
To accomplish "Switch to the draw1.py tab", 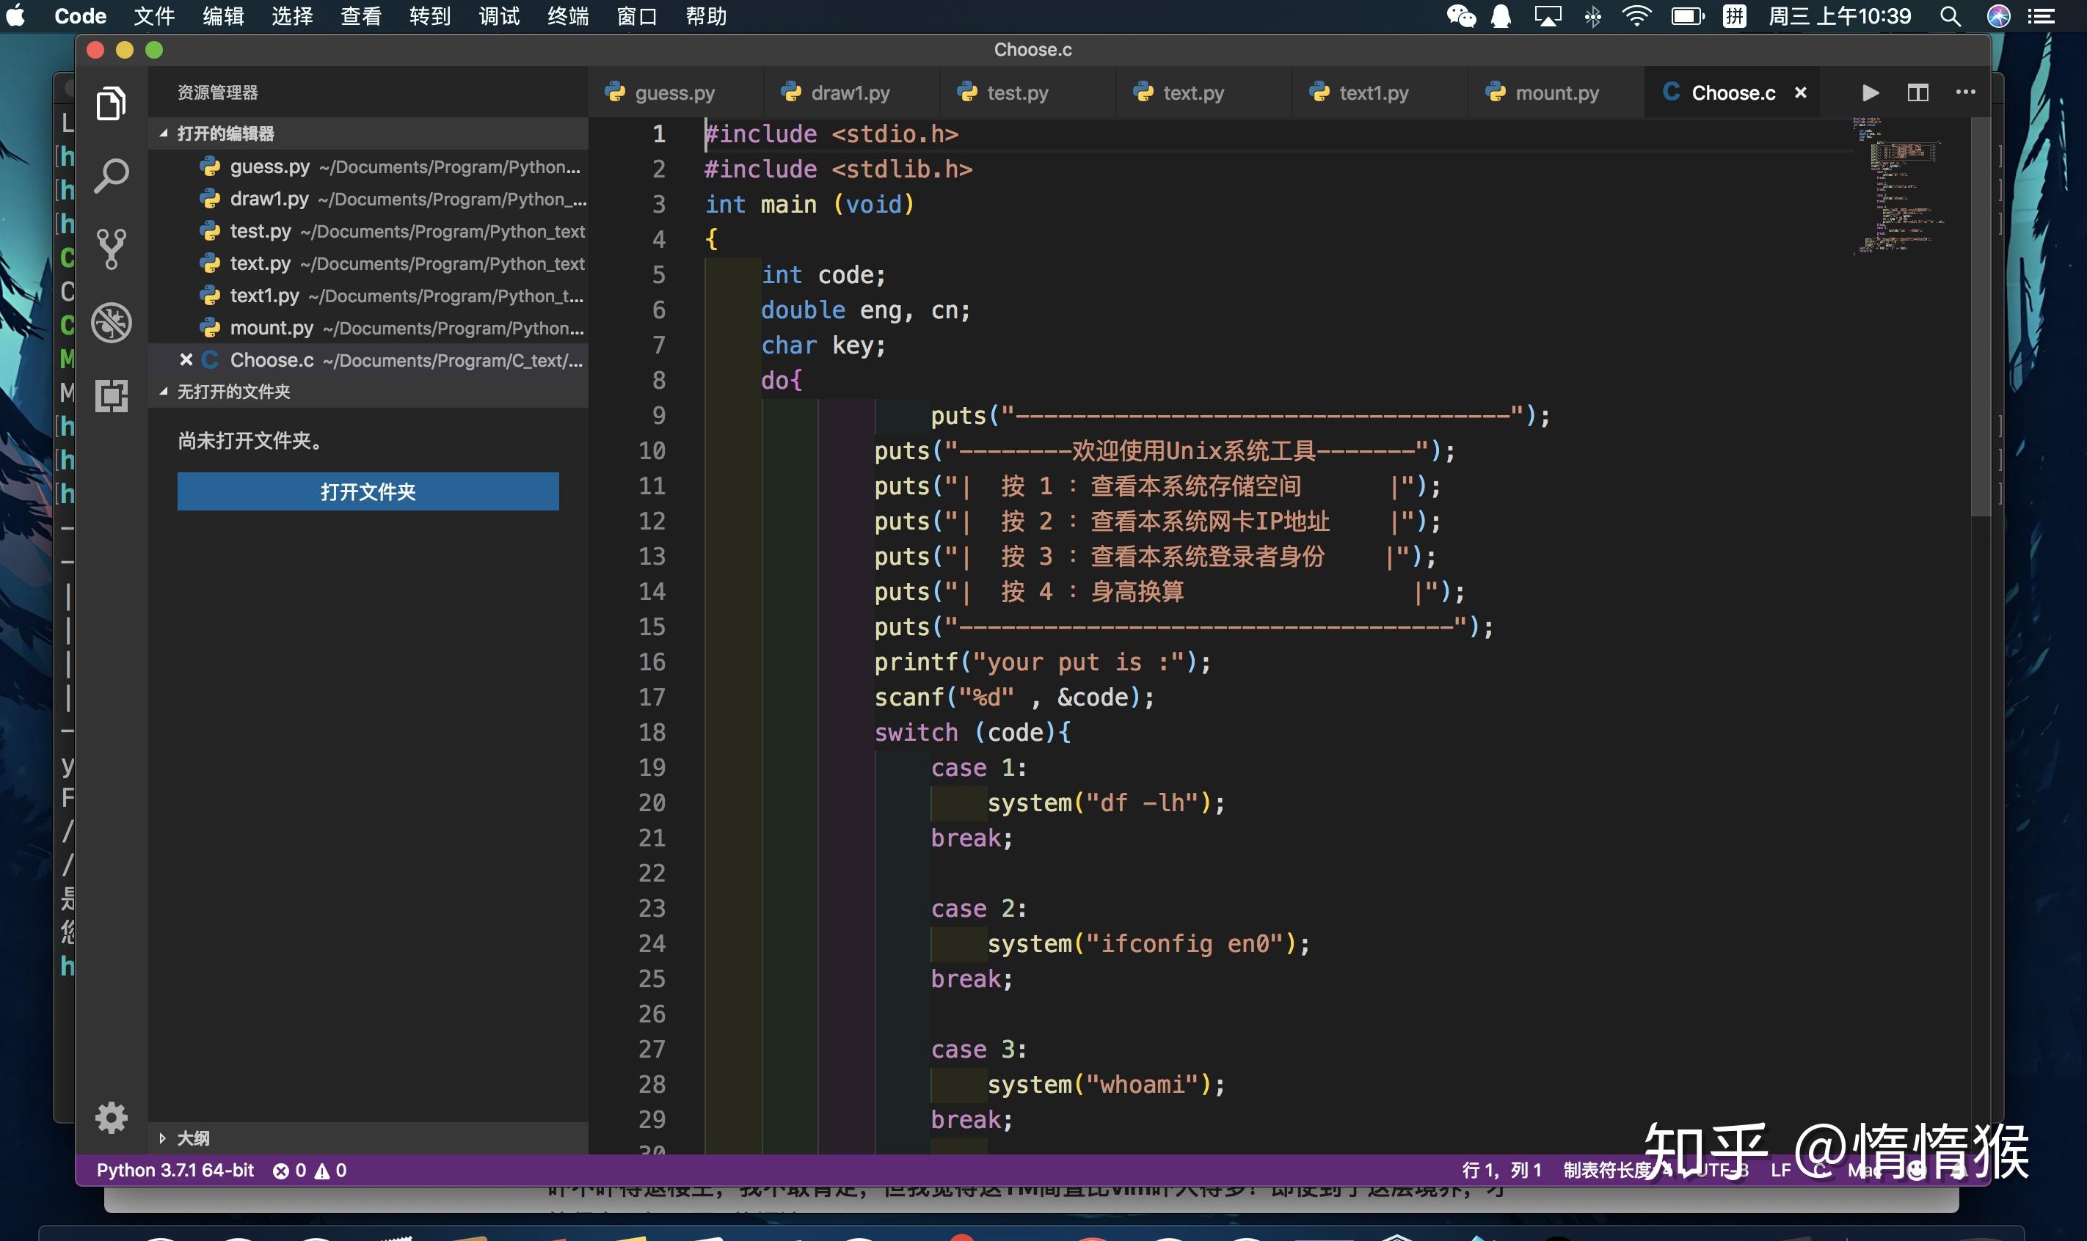I will [849, 93].
